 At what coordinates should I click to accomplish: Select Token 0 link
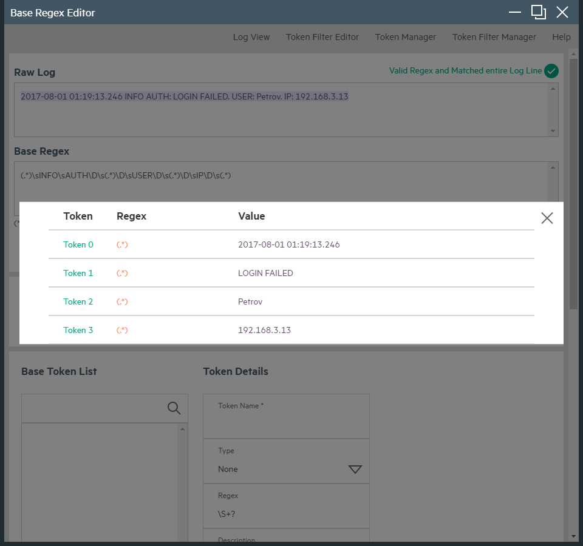click(78, 244)
